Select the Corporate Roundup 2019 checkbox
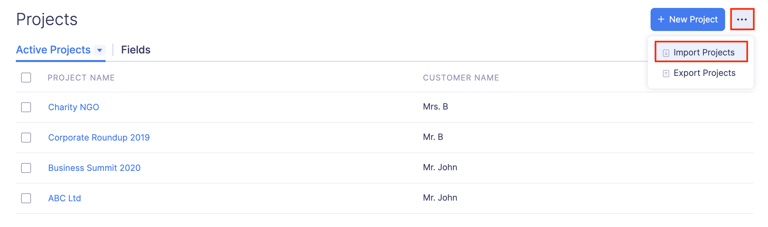Viewport: 768px width, 227px height. coord(26,138)
